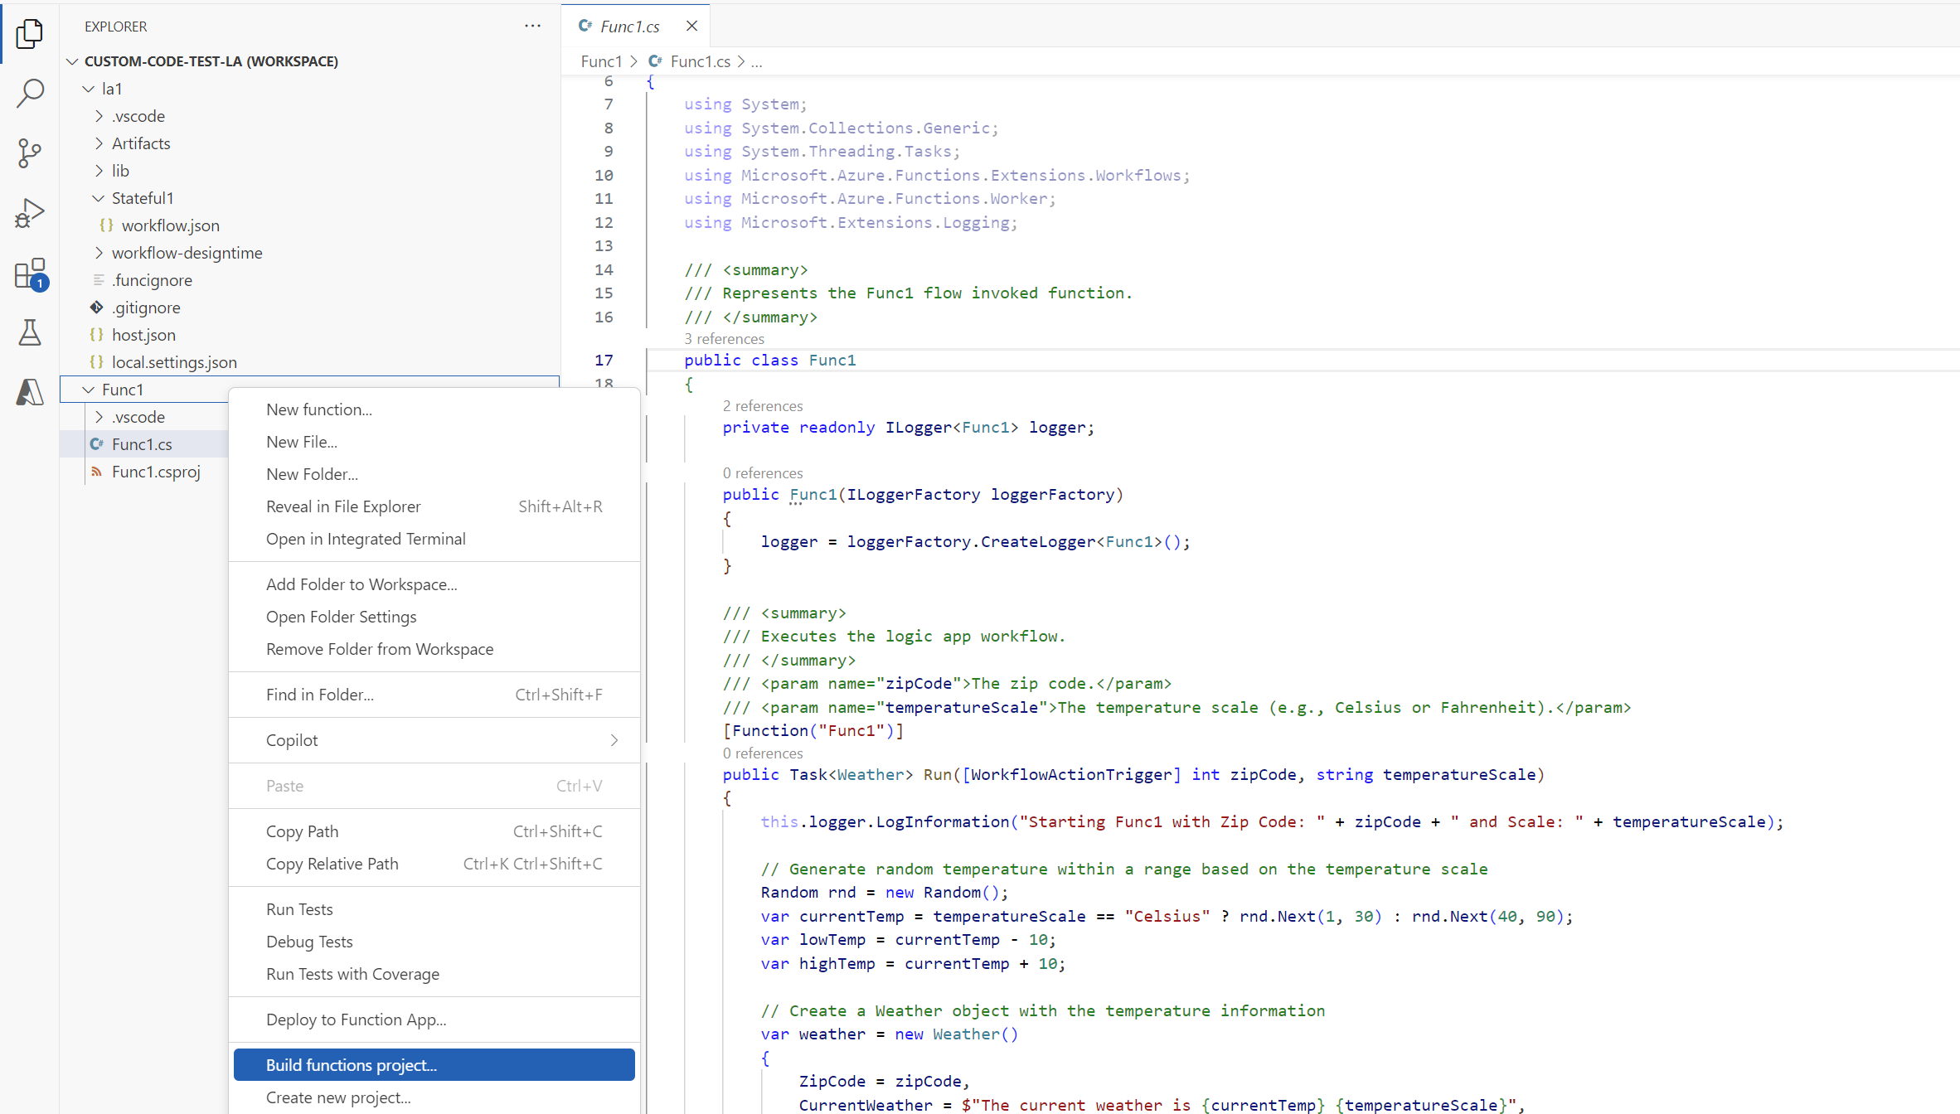Viewport: 1960px width, 1114px height.
Task: Expand the Artifacts folder
Action: [x=141, y=143]
